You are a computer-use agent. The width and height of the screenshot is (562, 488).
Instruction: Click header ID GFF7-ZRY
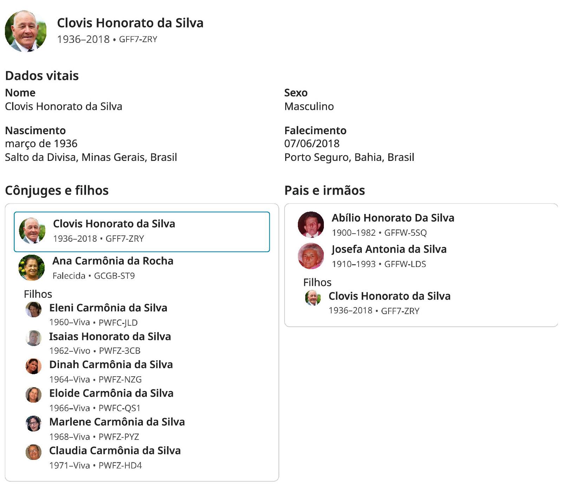coord(138,39)
